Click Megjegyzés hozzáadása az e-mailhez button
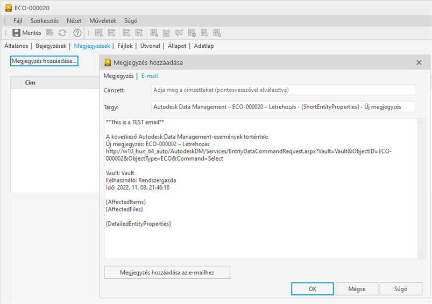The width and height of the screenshot is (432, 304). [167, 272]
